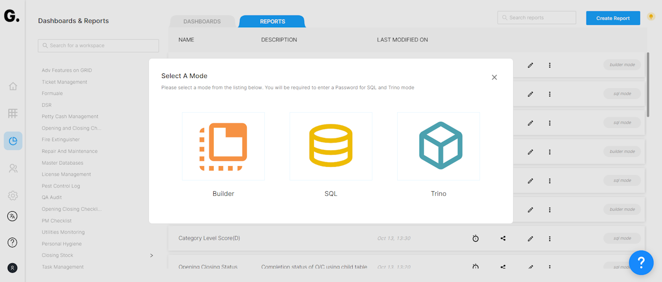Open the Home icon in left sidebar
This screenshot has width=662, height=282.
click(x=13, y=86)
